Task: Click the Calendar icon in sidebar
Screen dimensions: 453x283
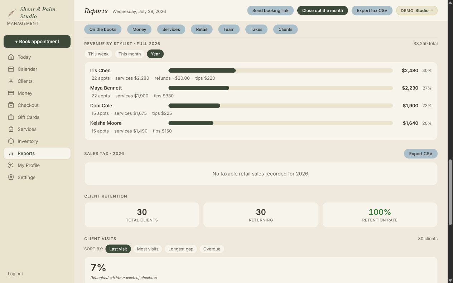Action: pyautogui.click(x=11, y=69)
